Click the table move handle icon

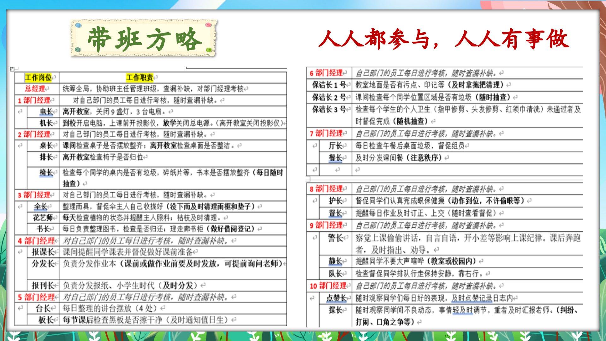click(12, 69)
